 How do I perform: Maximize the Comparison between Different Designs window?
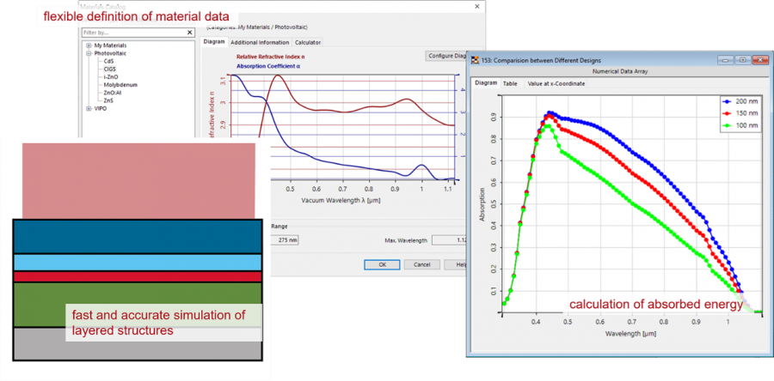(x=742, y=60)
